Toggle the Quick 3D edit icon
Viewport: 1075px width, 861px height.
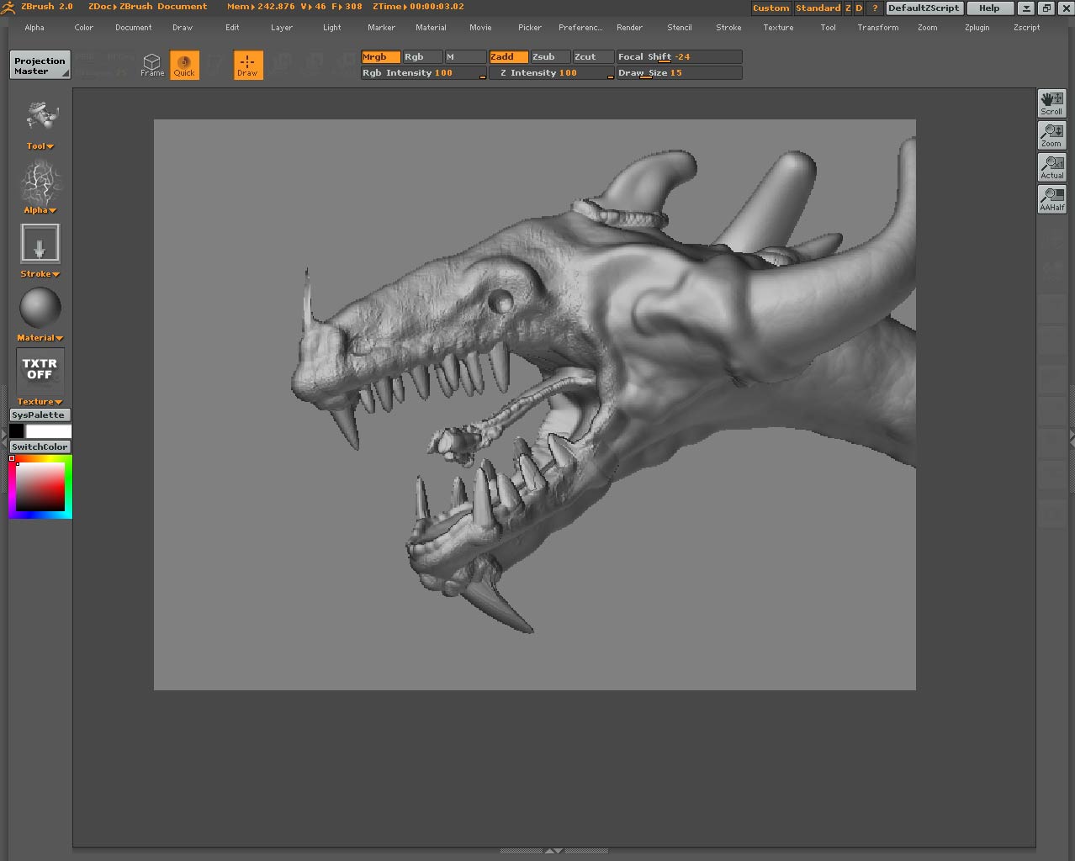(184, 65)
